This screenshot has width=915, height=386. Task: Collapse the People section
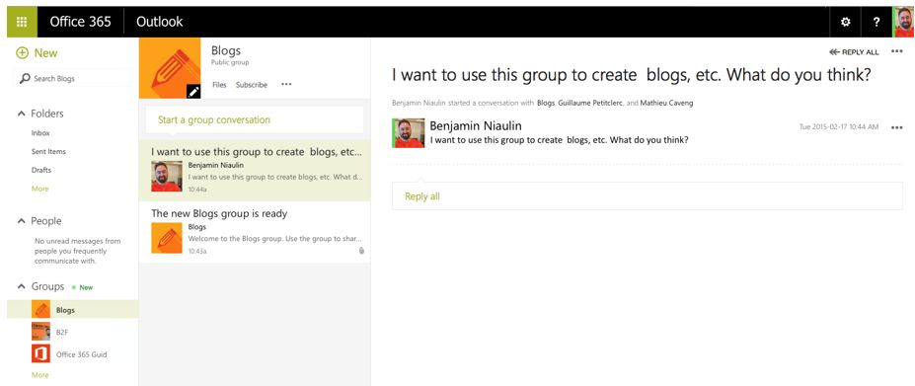[x=22, y=221]
